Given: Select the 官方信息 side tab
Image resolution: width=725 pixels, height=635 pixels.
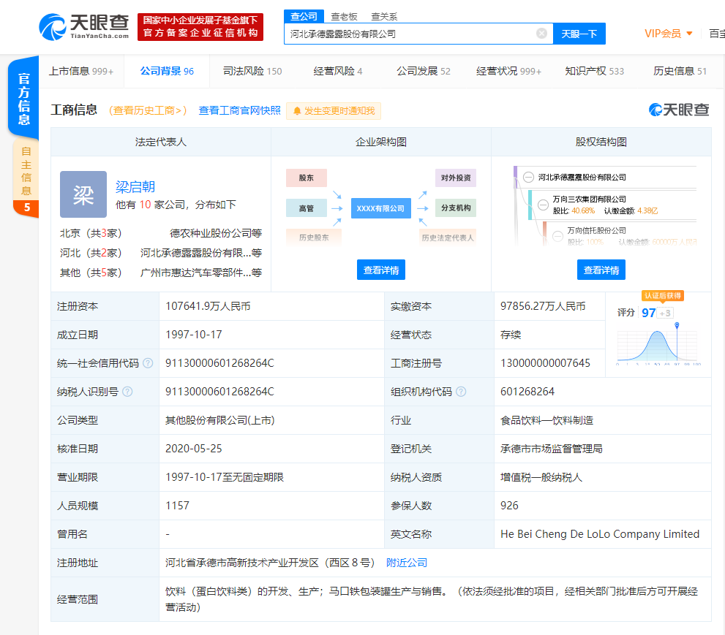Looking at the screenshot, I should pos(23,99).
